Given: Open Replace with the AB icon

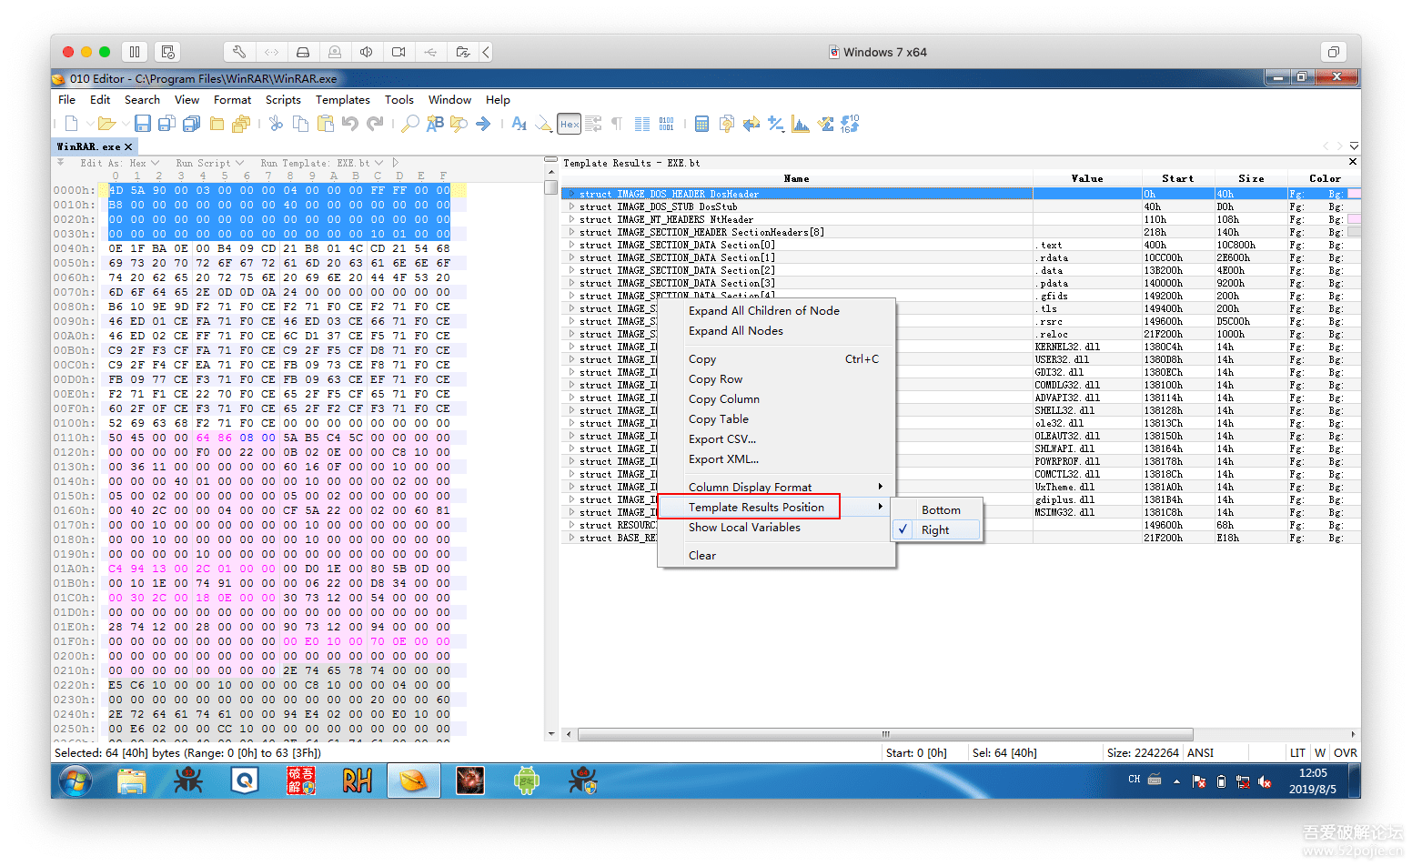Looking at the screenshot, I should (435, 123).
